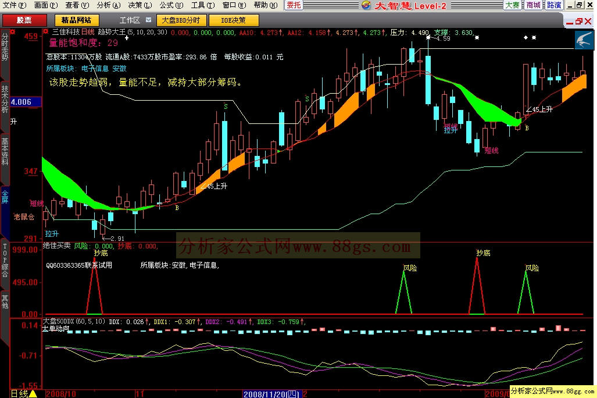
Task: Click the 2.91 low price marker
Action: point(113,239)
